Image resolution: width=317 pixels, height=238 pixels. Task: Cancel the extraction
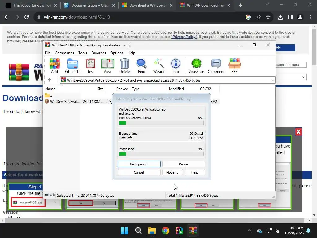tap(139, 172)
